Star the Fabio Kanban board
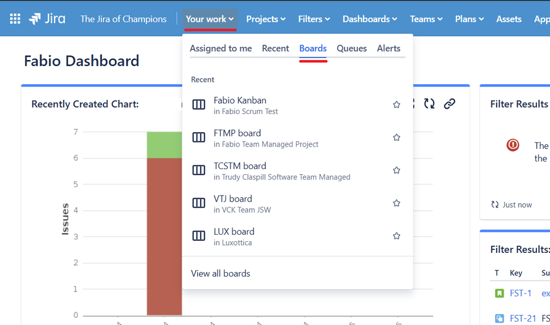The width and height of the screenshot is (550, 325). [396, 105]
